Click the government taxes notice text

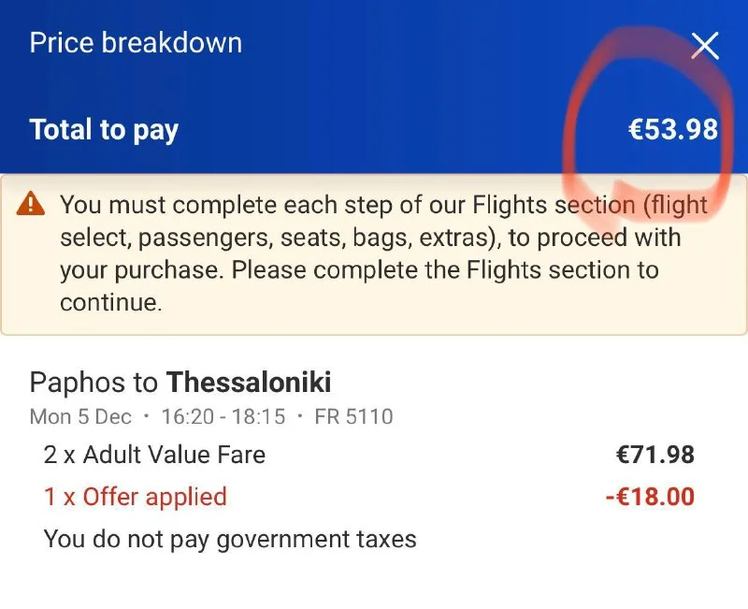230,539
